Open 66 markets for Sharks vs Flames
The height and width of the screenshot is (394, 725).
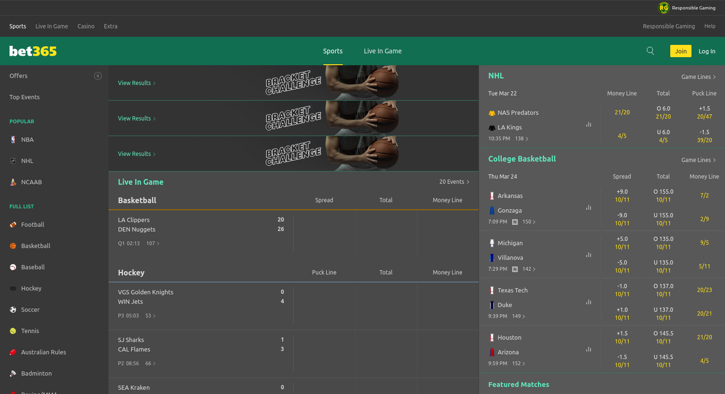coord(150,363)
